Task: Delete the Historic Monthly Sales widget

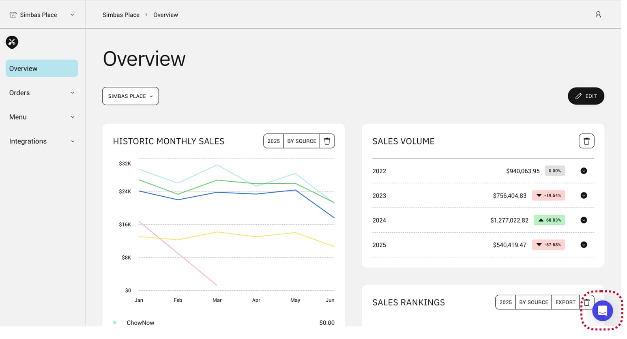Action: tap(327, 141)
